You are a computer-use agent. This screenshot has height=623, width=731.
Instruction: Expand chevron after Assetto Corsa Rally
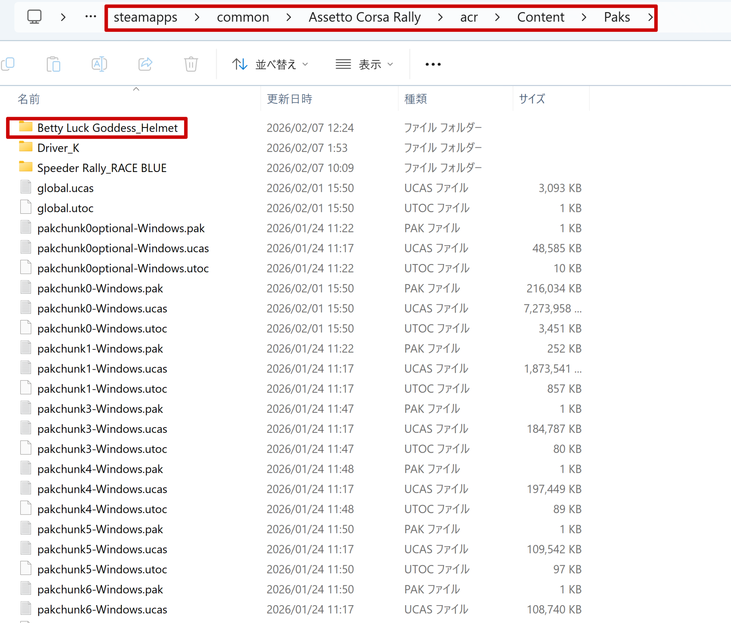point(440,17)
